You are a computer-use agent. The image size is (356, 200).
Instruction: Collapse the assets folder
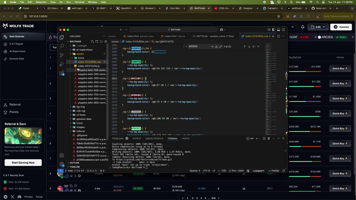80,54
